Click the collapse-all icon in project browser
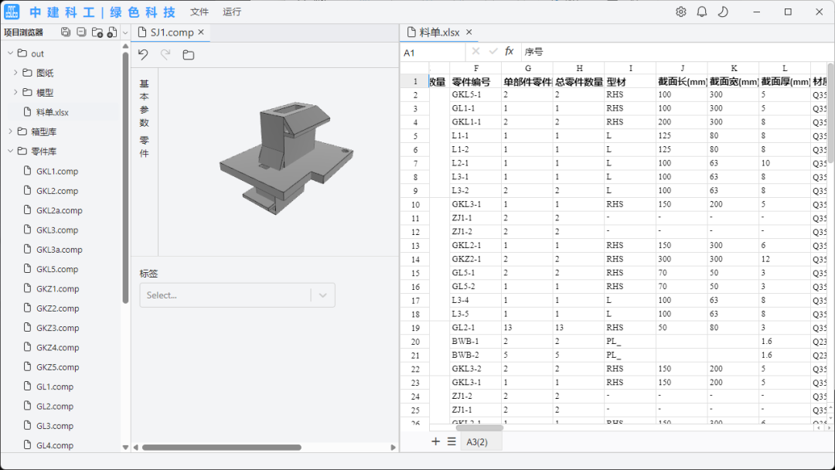Screen dimensions: 835x470 point(81,32)
